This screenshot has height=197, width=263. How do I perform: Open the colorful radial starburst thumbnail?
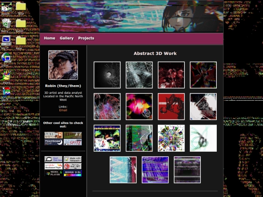tap(171, 138)
